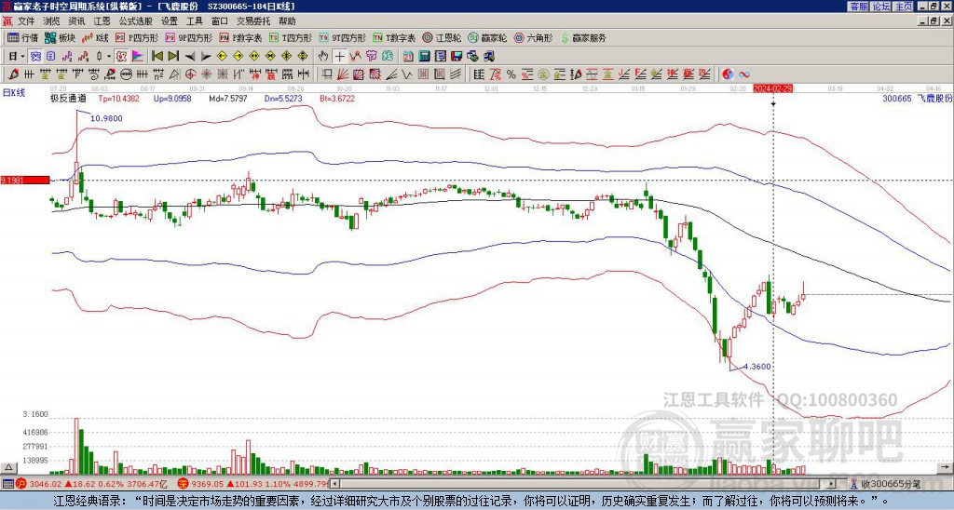Open the 交易委托 menu
Viewport: 954px width, 510px height.
pos(253,21)
